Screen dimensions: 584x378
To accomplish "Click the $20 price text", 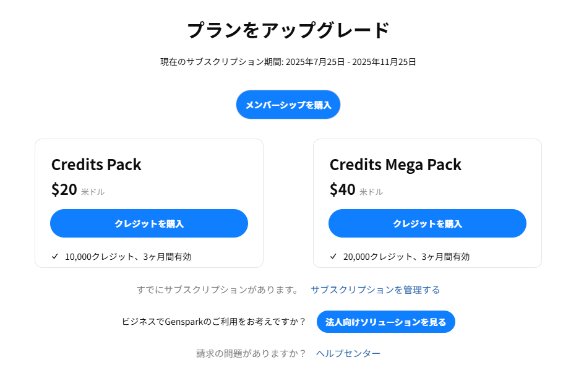I will [x=64, y=190].
